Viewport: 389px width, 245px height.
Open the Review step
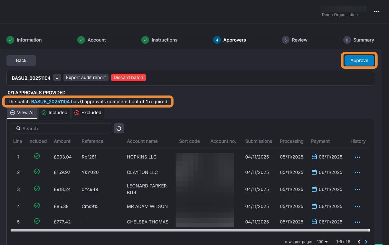click(x=294, y=40)
